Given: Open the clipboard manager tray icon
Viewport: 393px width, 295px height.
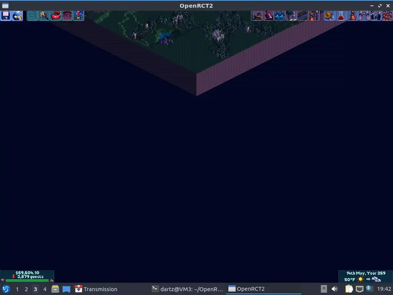Looking at the screenshot, I should 349,289.
